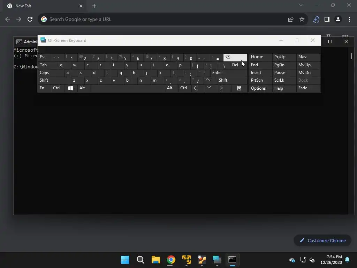Switch to Chrome from taskbar
The width and height of the screenshot is (357, 268).
click(171, 260)
